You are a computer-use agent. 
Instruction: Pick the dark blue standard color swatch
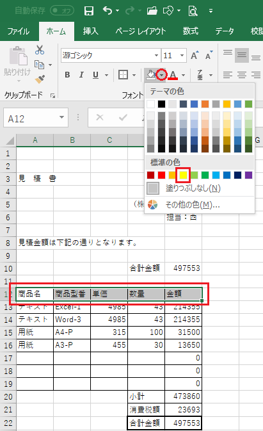point(238,175)
